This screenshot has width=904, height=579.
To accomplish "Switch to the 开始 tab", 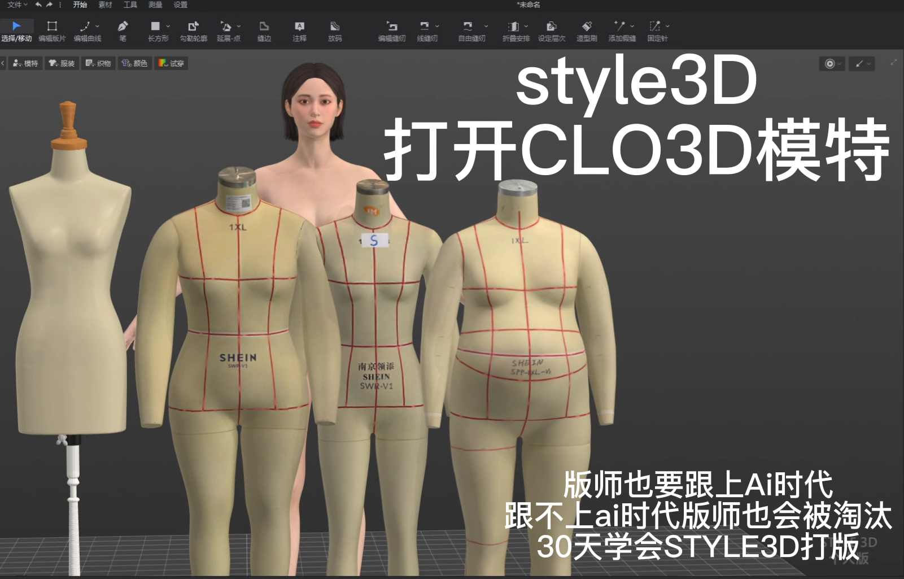I will point(80,5).
